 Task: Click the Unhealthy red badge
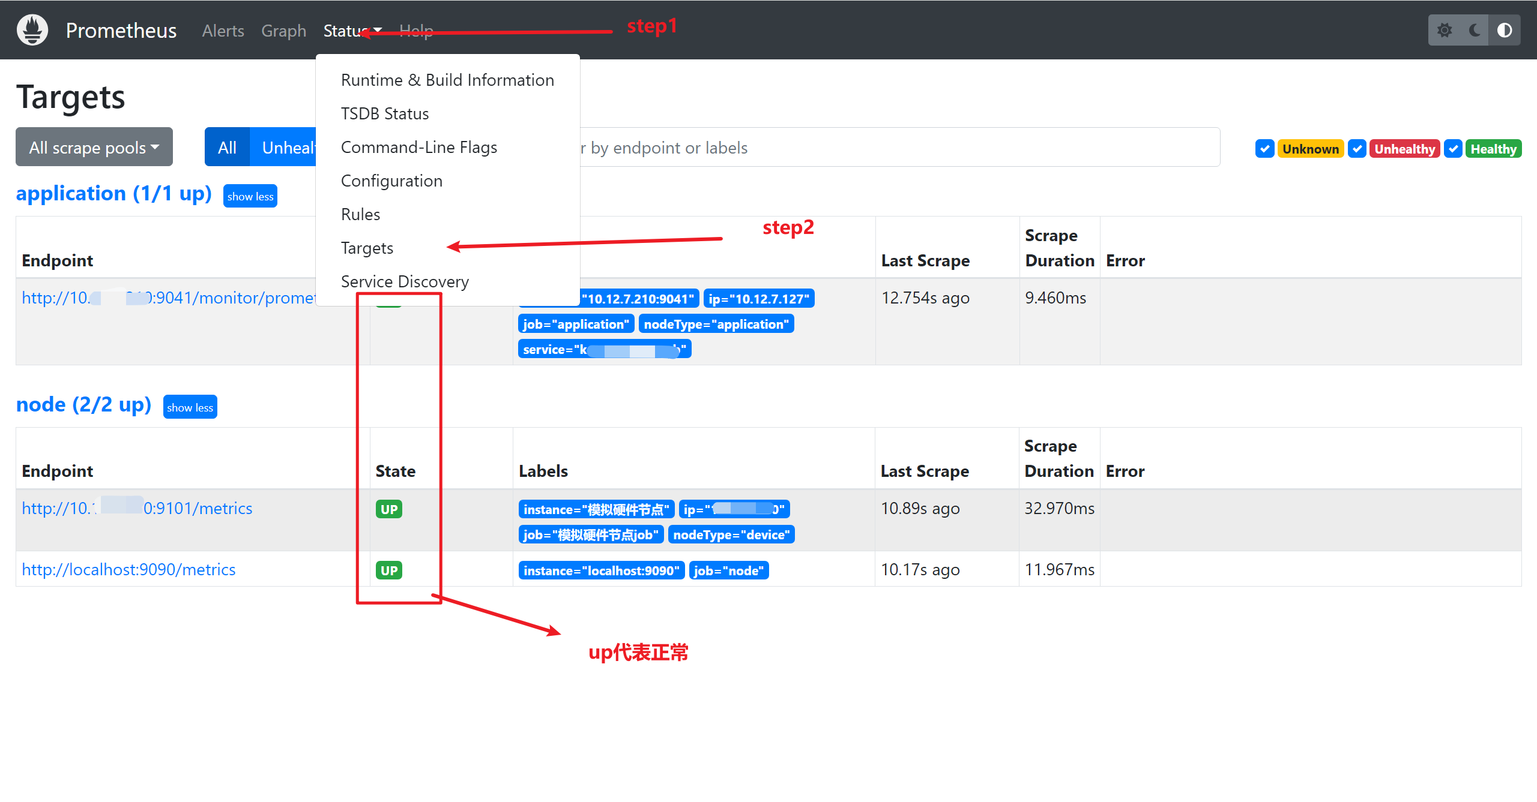tap(1404, 149)
